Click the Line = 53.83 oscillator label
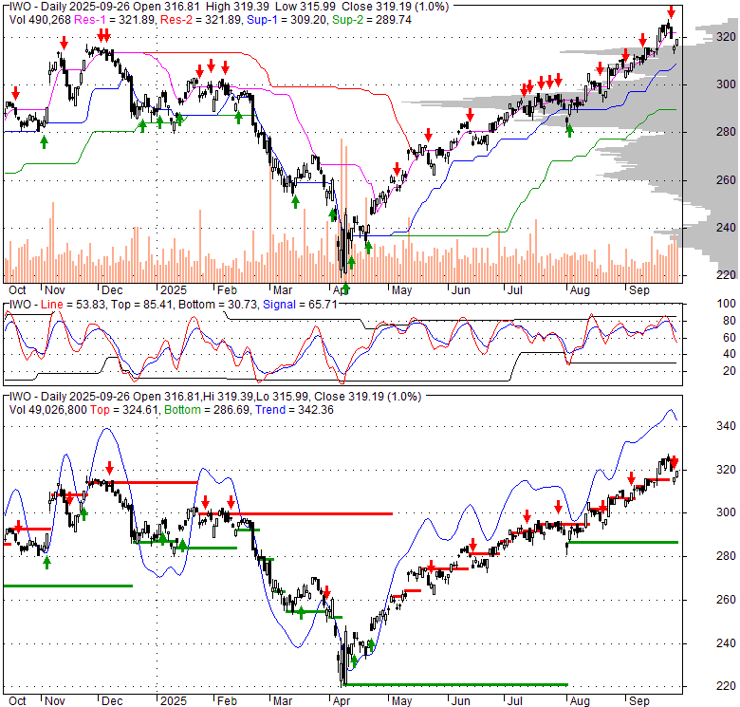This screenshot has width=740, height=707. [72, 305]
